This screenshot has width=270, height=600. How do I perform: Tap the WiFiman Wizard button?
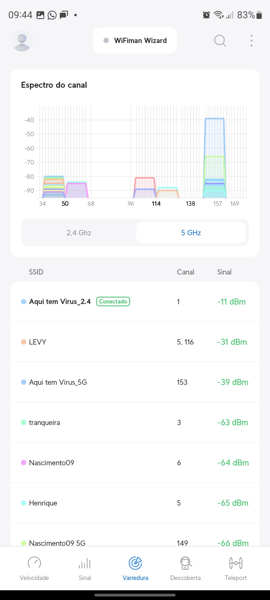pyautogui.click(x=135, y=40)
